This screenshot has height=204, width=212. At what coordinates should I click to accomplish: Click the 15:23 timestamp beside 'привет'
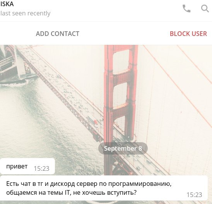(41, 168)
